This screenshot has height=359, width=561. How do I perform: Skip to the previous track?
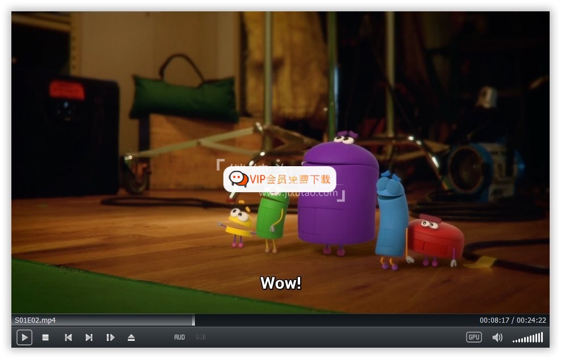[68, 337]
